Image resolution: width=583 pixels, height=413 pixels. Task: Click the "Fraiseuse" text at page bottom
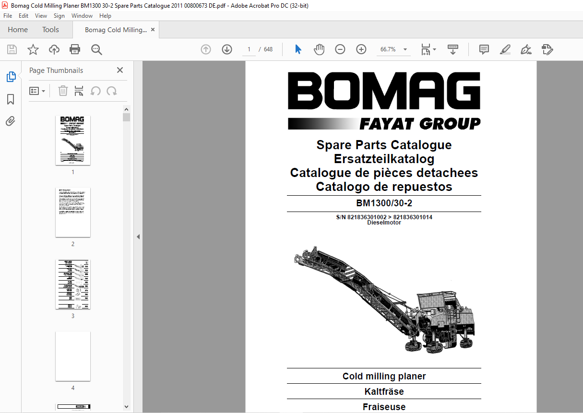[384, 407]
